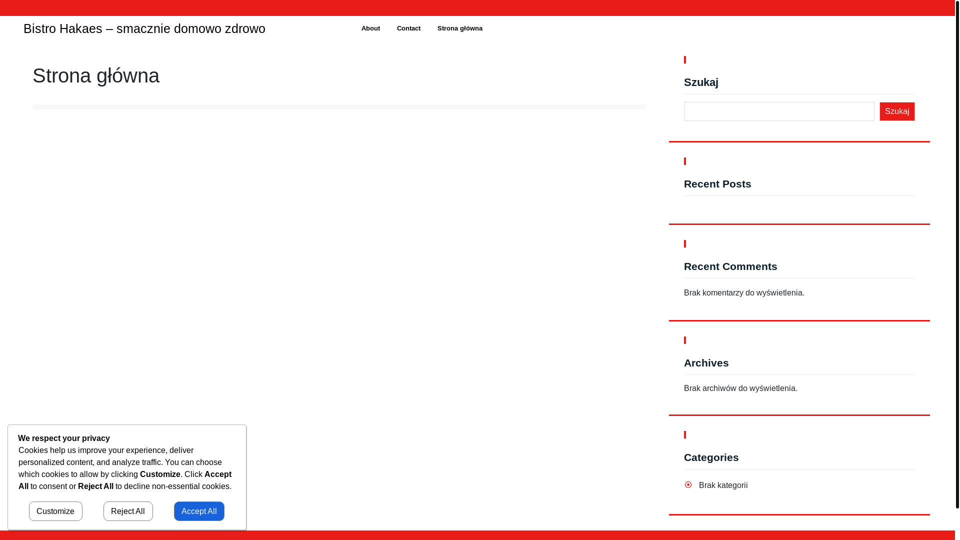Click the Customize cookies button
The width and height of the screenshot is (960, 540).
tap(55, 511)
